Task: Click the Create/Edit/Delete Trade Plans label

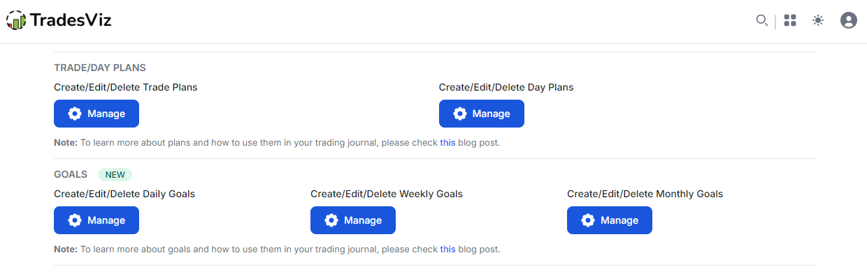Action: coord(126,87)
